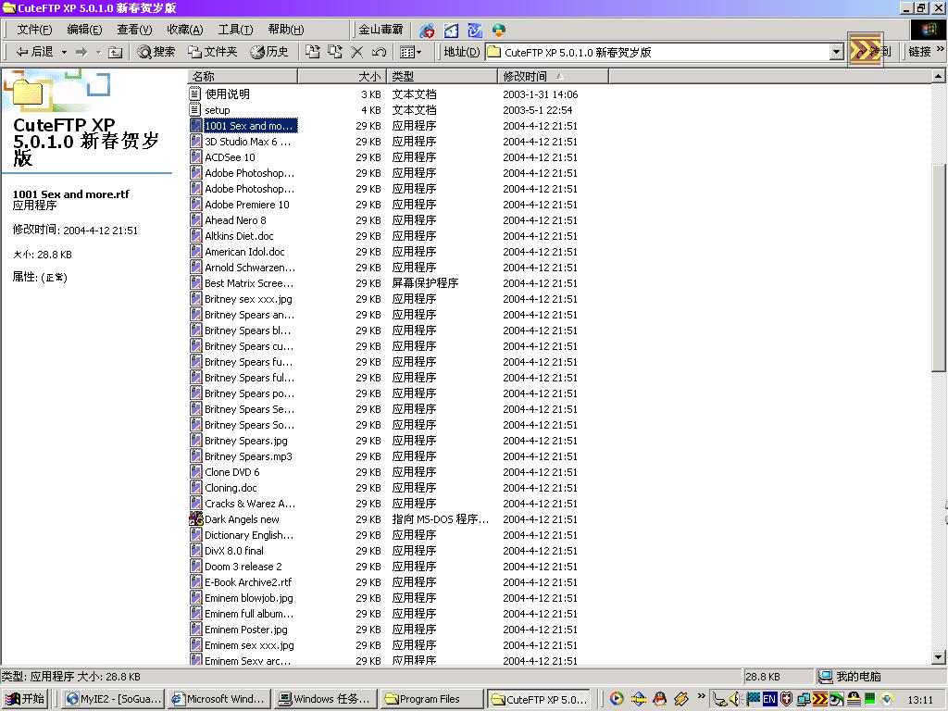This screenshot has width=948, height=711.
Task: Click the EN language indicator in tray
Action: pos(769,699)
